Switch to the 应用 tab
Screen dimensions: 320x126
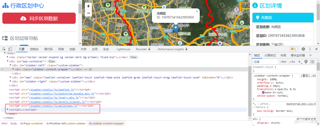95,49
